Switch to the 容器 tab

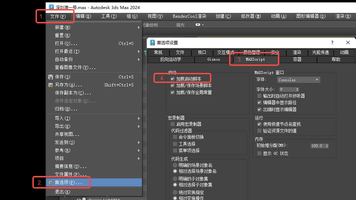(297, 60)
